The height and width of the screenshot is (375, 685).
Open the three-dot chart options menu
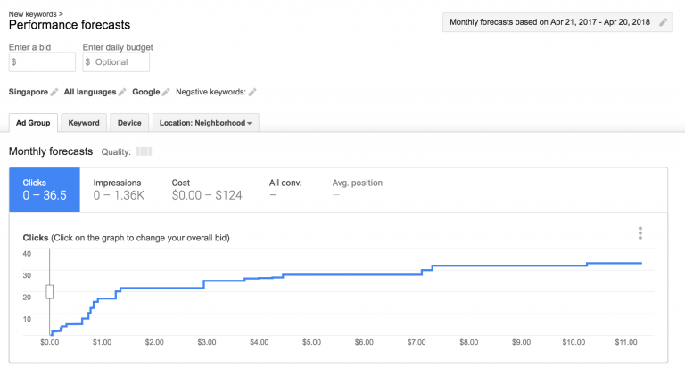click(x=640, y=233)
